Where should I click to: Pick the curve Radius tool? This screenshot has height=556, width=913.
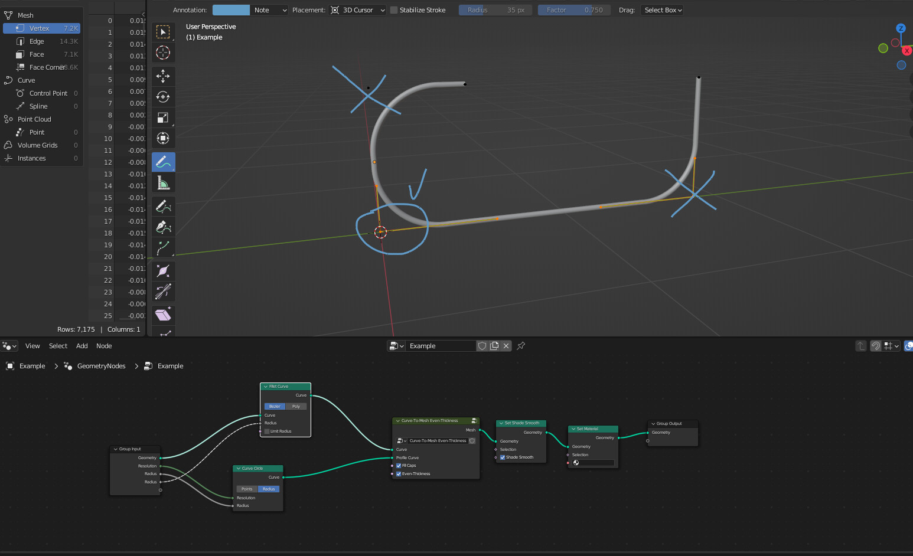[163, 271]
